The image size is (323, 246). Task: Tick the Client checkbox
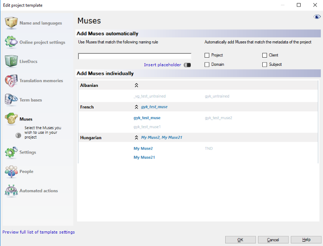tap(265, 55)
